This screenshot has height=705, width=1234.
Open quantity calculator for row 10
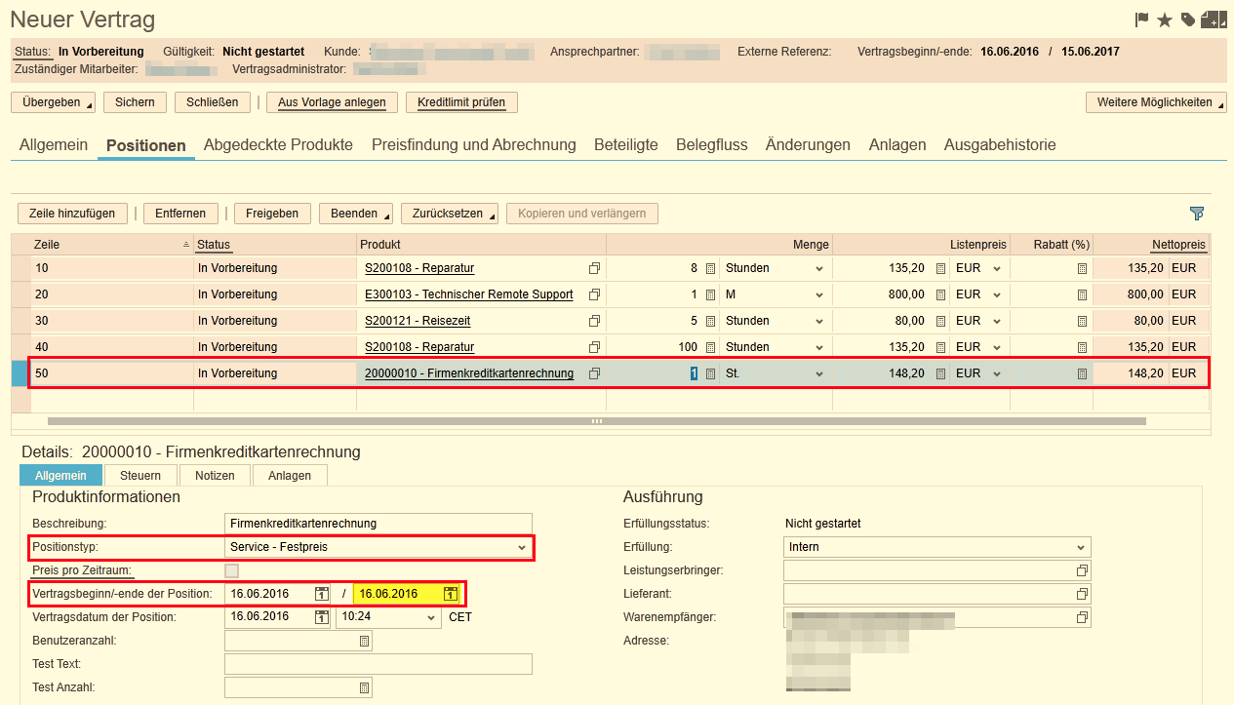pyautogui.click(x=710, y=268)
